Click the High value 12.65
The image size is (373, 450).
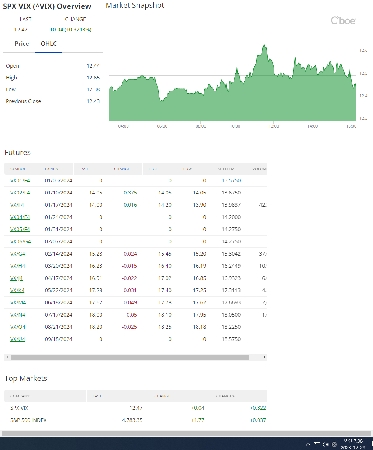[93, 78]
